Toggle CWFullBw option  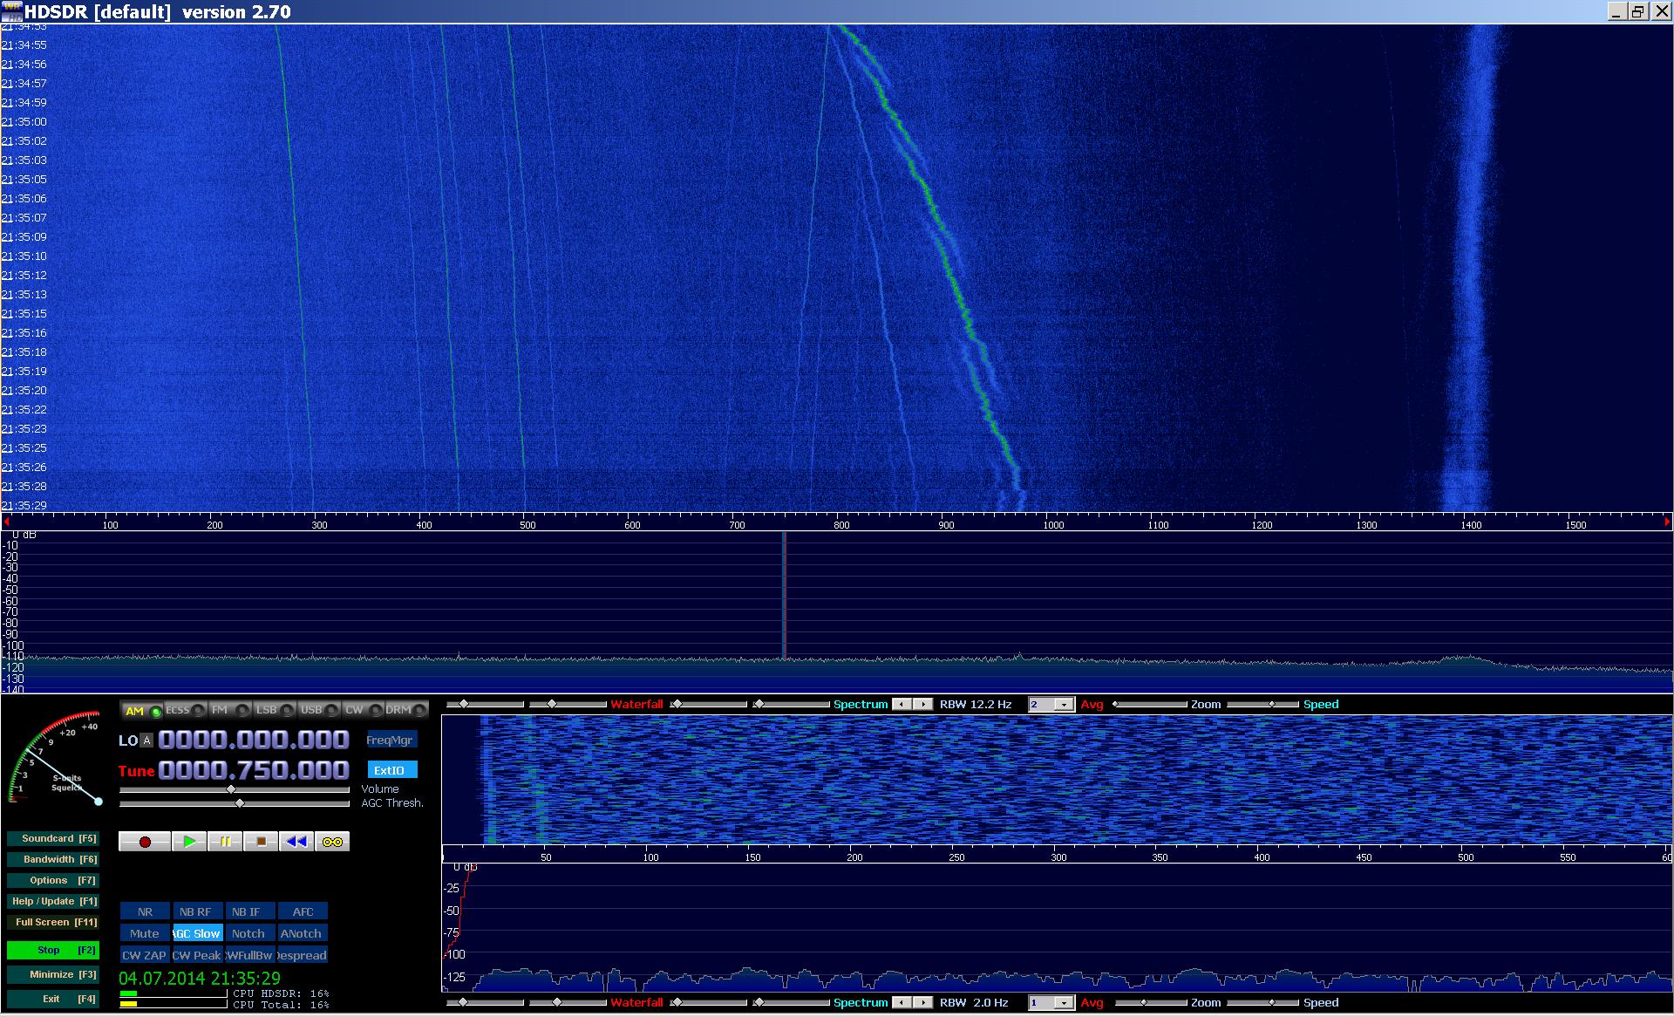(250, 955)
